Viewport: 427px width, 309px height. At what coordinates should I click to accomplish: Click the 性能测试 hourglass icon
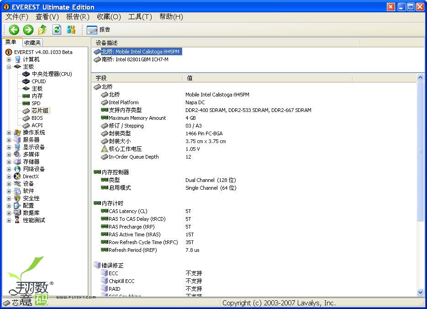click(x=17, y=220)
